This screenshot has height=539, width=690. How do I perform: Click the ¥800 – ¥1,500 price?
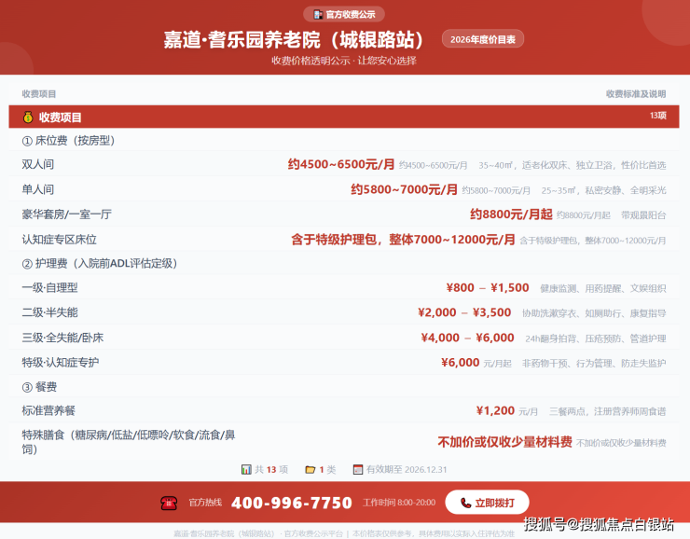(x=488, y=288)
